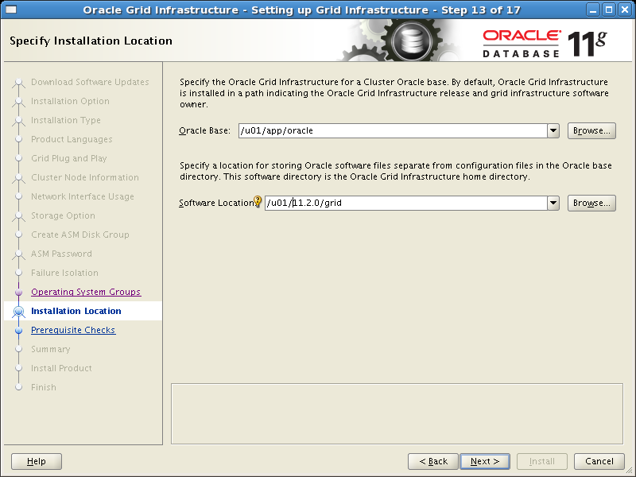Click the Create ASM Disk Group step
This screenshot has height=477, width=636.
coord(80,235)
